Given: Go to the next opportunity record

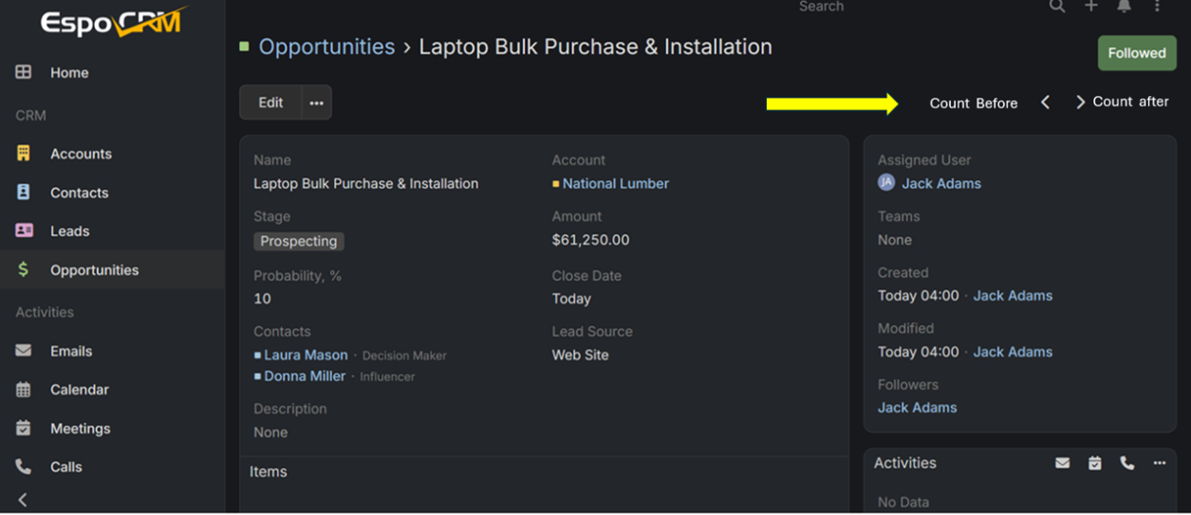Looking at the screenshot, I should 1080,102.
